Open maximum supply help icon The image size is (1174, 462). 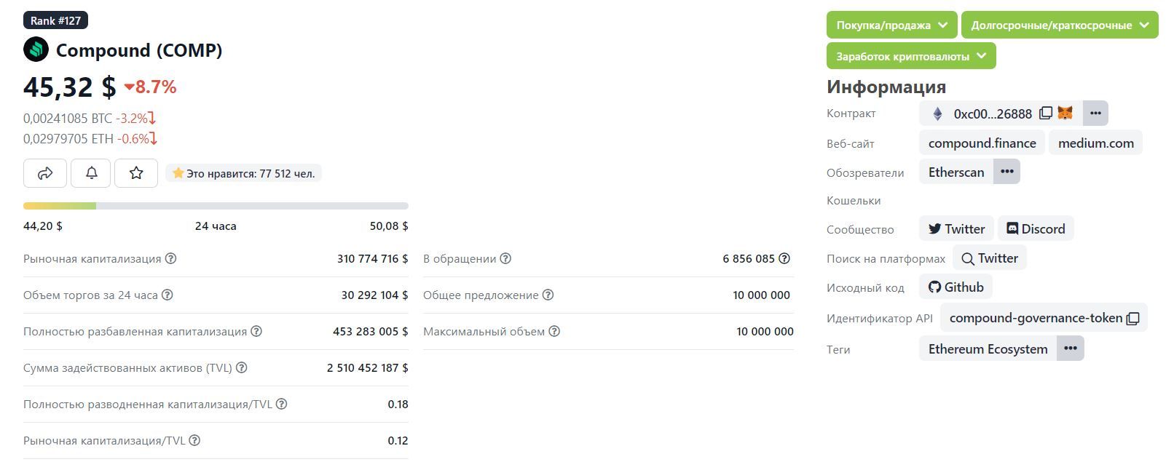pyautogui.click(x=554, y=331)
